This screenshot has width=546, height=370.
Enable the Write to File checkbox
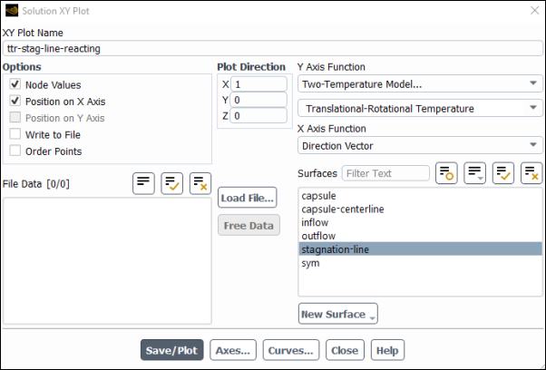[15, 134]
